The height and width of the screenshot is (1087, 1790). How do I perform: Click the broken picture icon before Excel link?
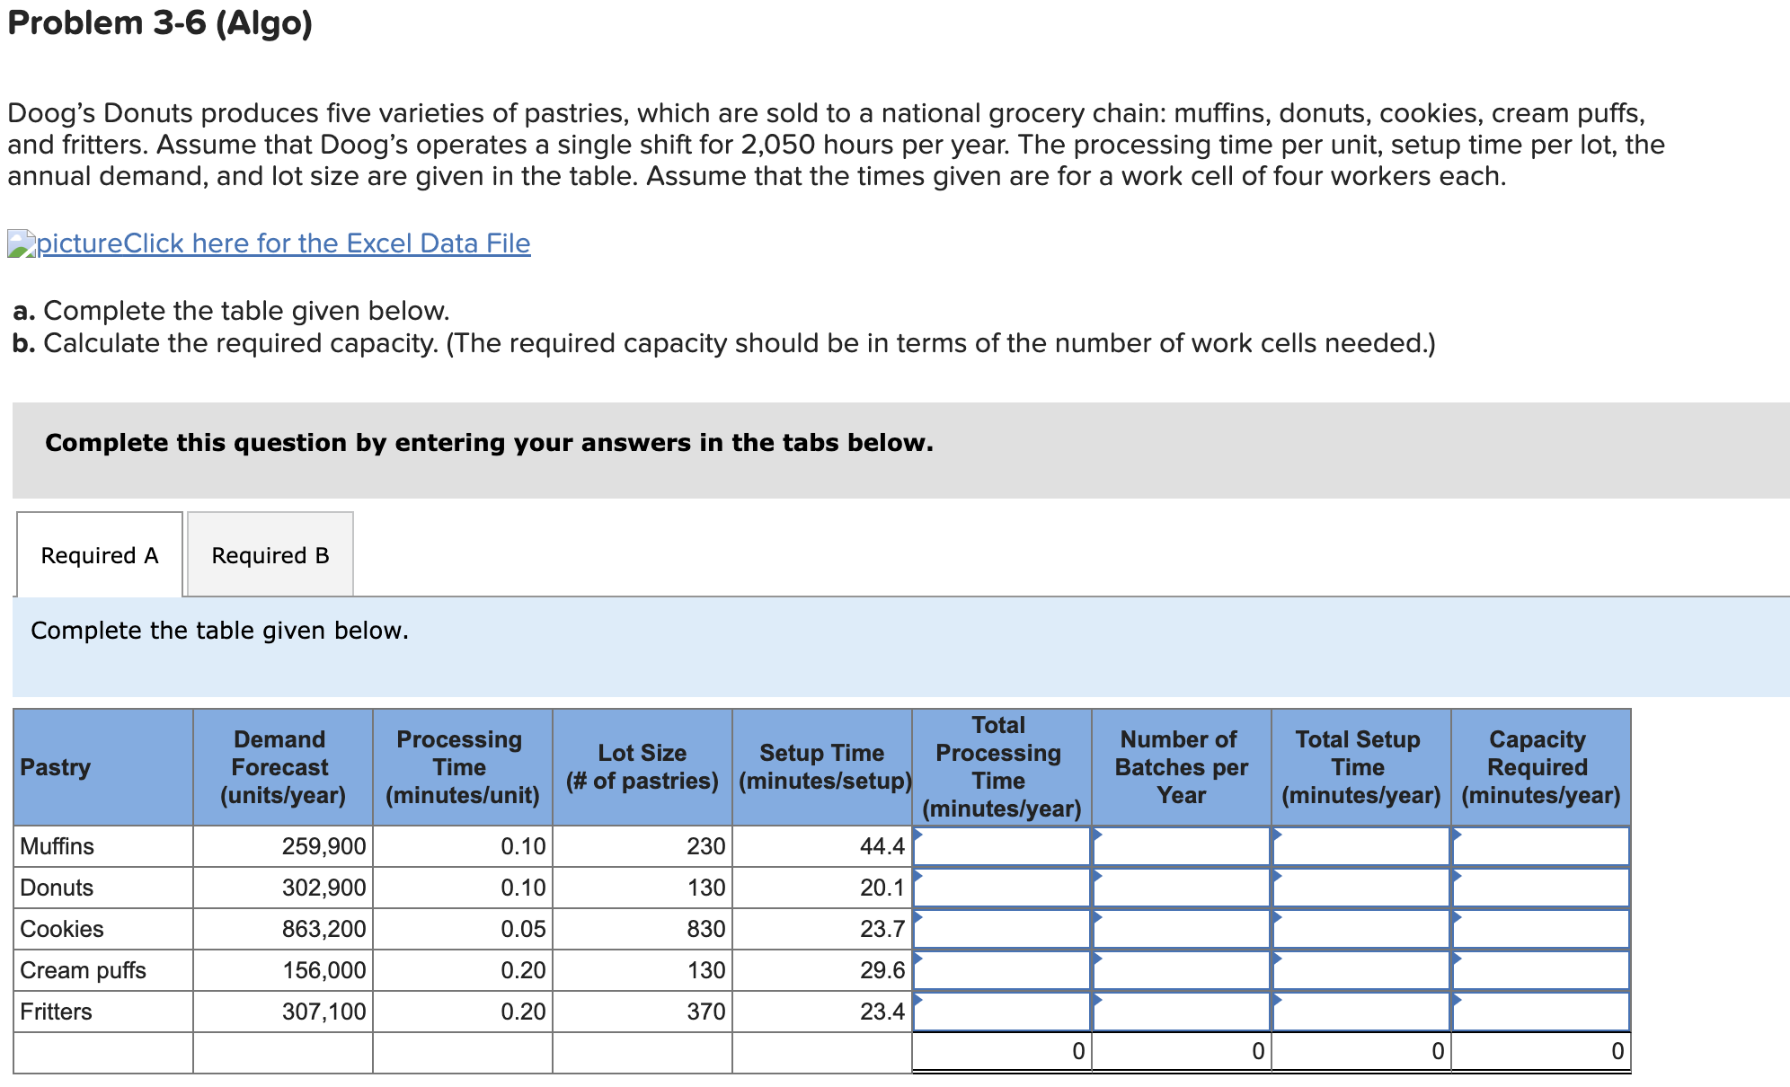click(x=22, y=243)
